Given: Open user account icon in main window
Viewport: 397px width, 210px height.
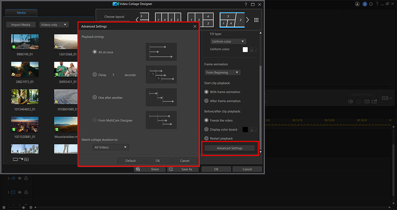Looking at the screenshot, I should tap(357, 4).
